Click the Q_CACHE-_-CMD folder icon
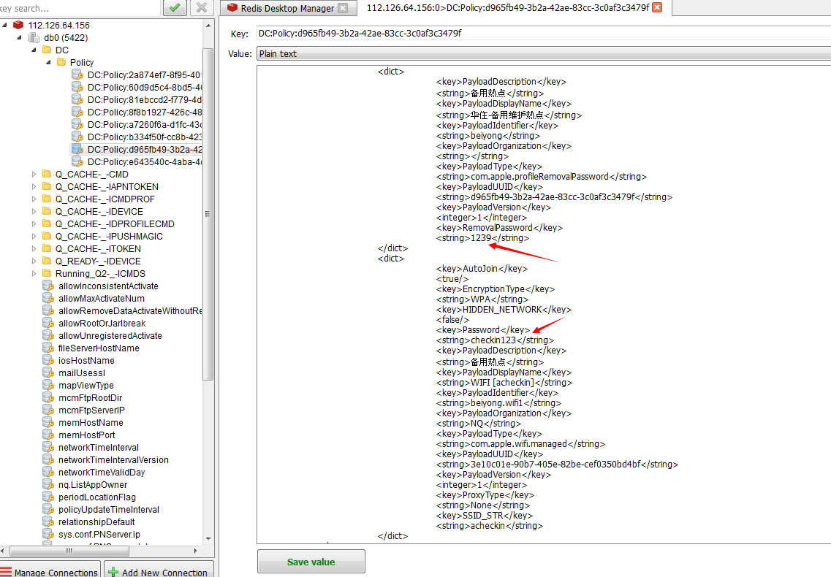 [x=47, y=174]
